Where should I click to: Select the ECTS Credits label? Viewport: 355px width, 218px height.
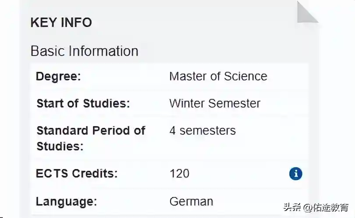[x=77, y=173]
